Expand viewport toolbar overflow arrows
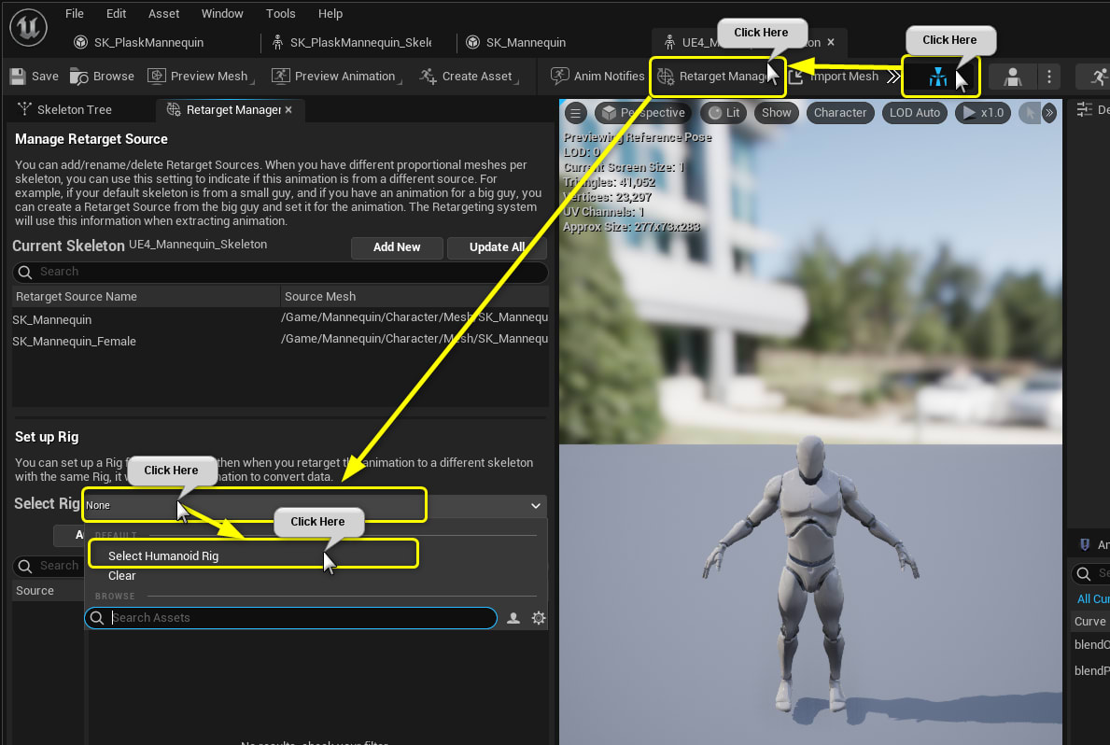This screenshot has height=745, width=1110. 1049,113
